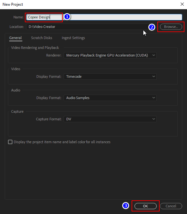Cancel the New Project dialog
This screenshot has width=187, height=214.
point(171,206)
